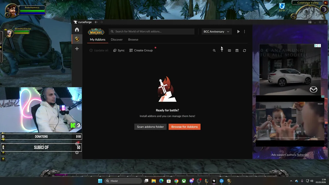The image size is (329, 185).
Task: Open League of Legends from the taskbar
Action: tap(206, 181)
